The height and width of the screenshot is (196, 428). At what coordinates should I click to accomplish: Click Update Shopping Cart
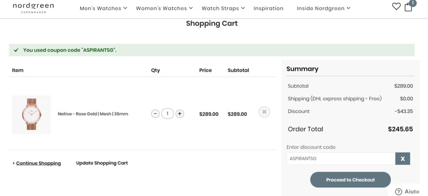[102, 163]
